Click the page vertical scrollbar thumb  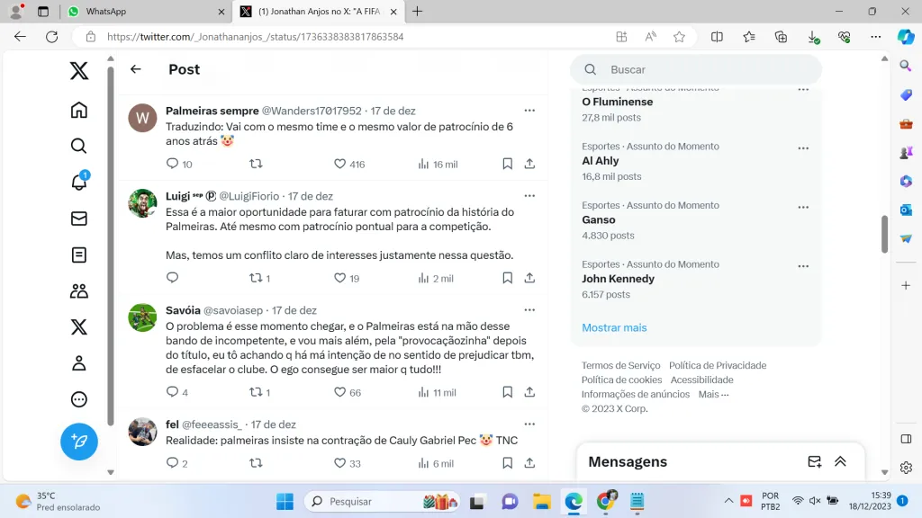(884, 234)
